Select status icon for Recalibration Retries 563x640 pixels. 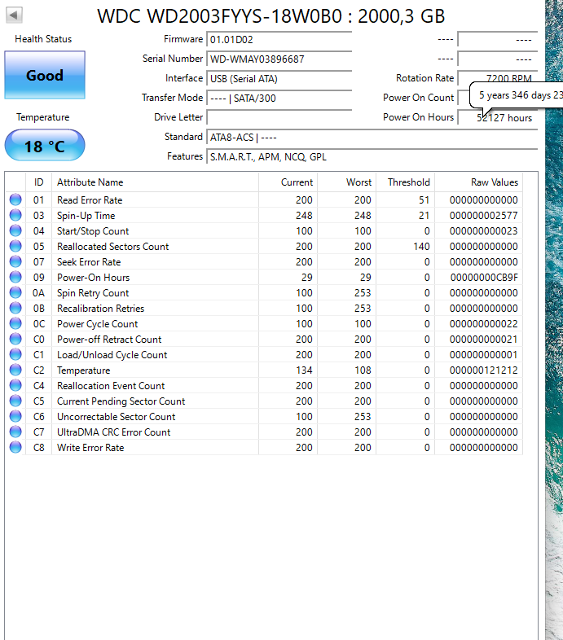pos(15,309)
